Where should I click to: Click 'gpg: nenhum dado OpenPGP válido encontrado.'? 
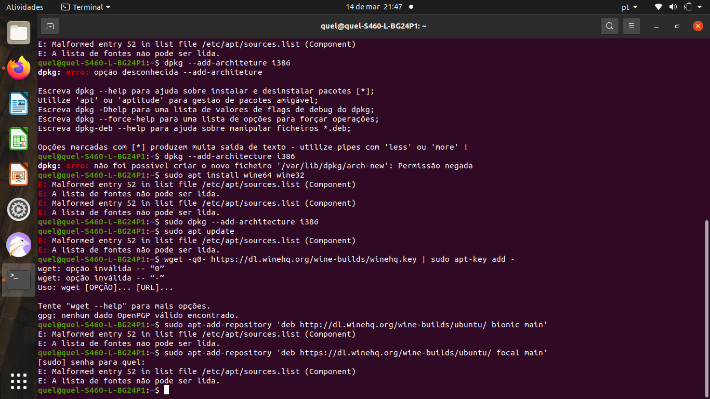tap(138, 315)
